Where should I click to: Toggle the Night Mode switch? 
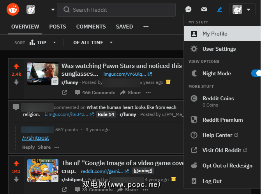256,73
